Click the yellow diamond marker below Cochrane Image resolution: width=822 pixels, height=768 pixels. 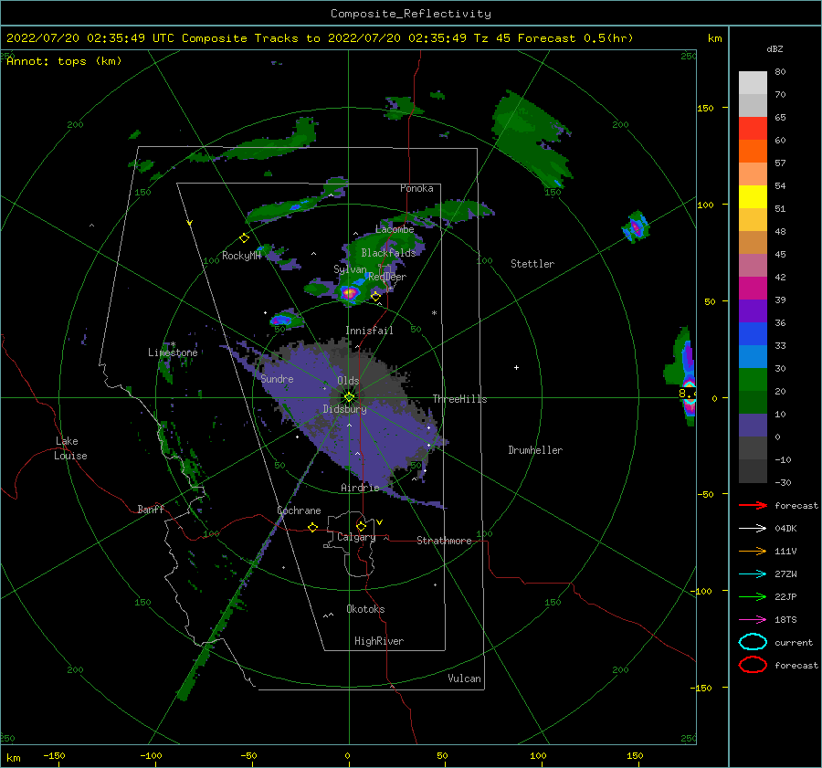pyautogui.click(x=313, y=527)
